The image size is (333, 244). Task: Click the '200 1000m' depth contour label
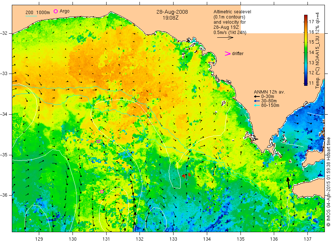click(38, 13)
